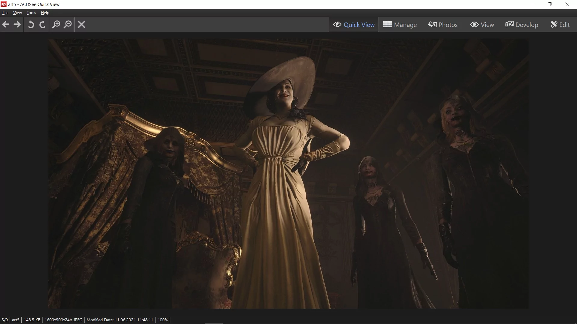
Task: Rotate image counterclockwise
Action: click(x=31, y=25)
